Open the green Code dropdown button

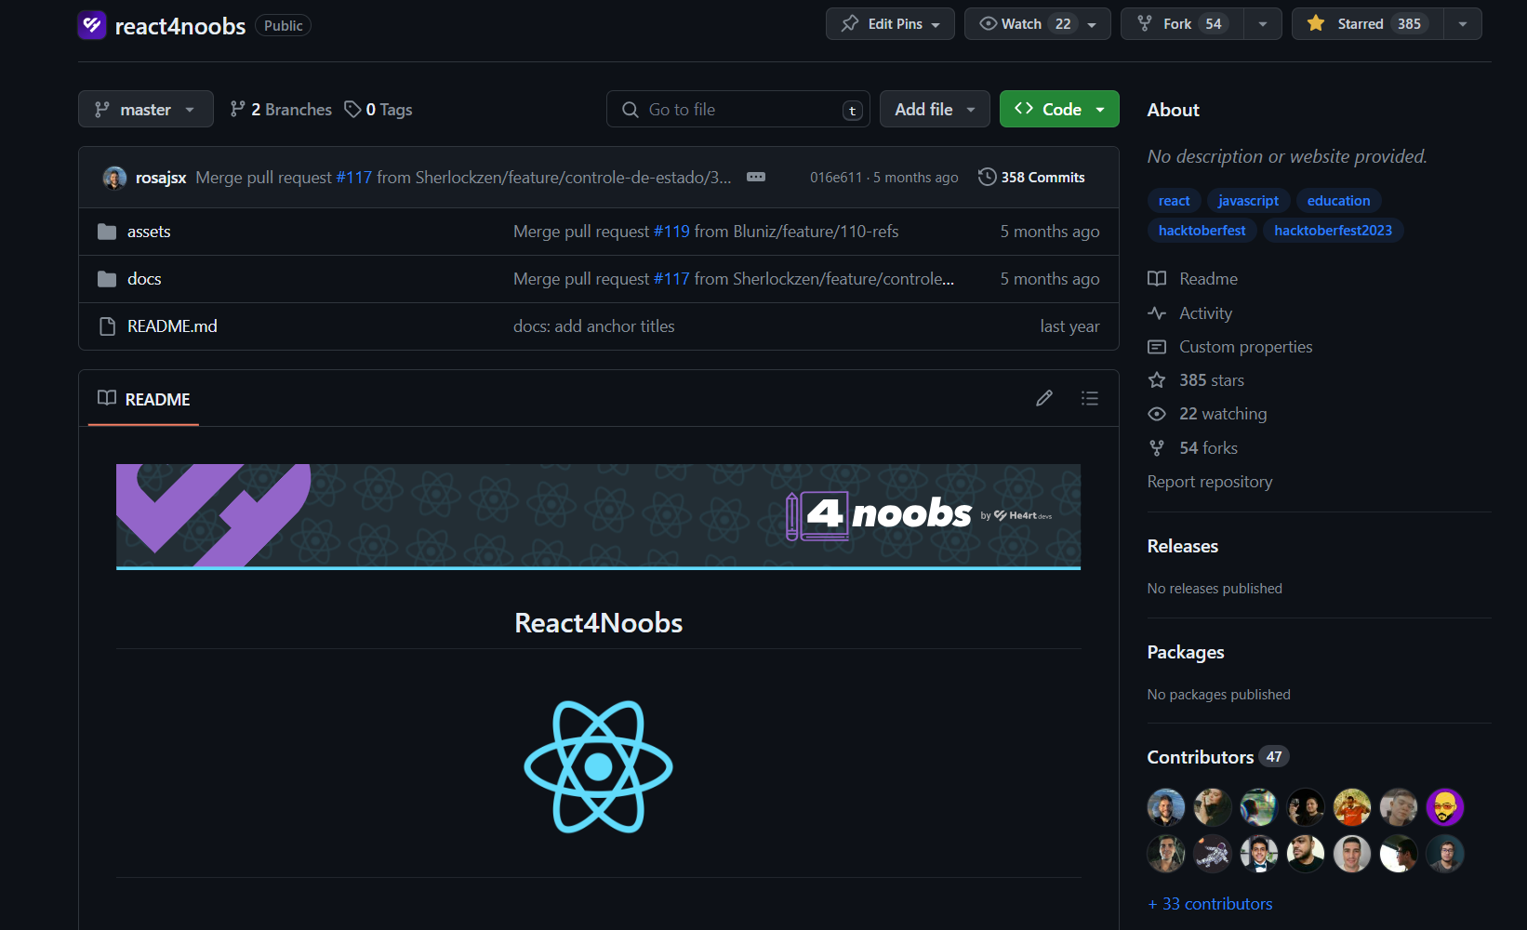1059,109
